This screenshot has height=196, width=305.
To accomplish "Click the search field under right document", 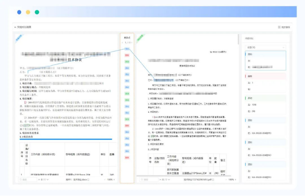I will tap(150, 179).
